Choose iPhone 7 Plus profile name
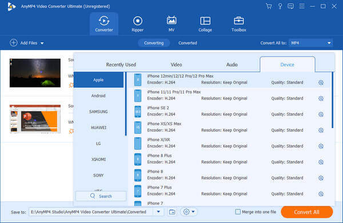Viewport: 343px width, 223px height. (159, 188)
